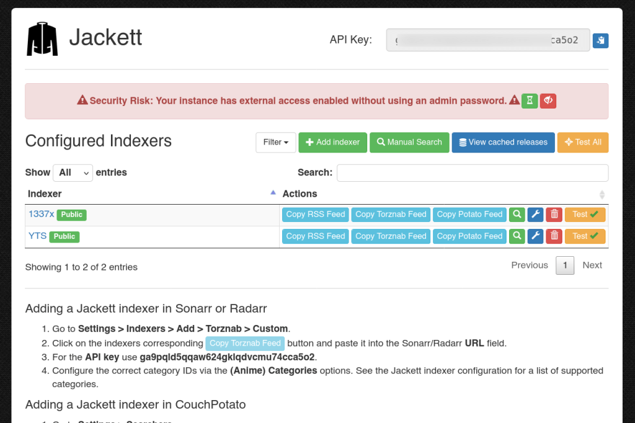Viewport: 635px width, 423px height.
Task: Test the YTS indexer
Action: (x=585, y=236)
